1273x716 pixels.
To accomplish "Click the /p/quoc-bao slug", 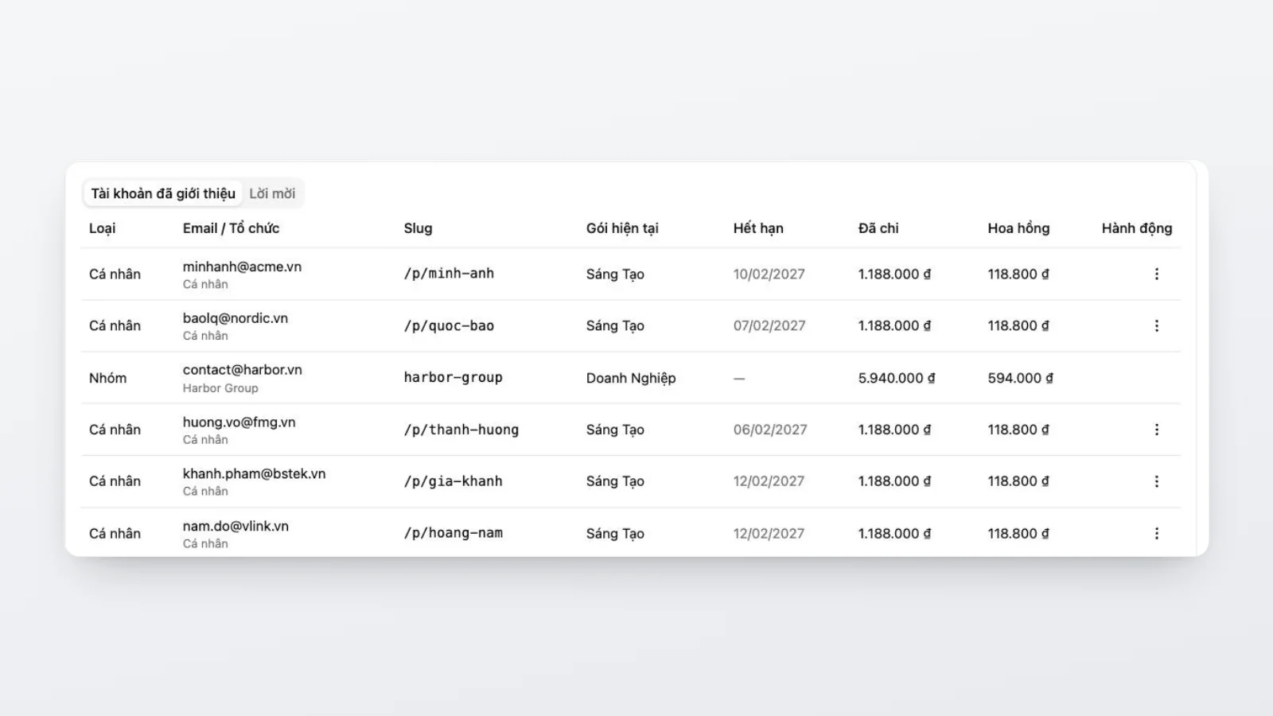I will point(449,325).
